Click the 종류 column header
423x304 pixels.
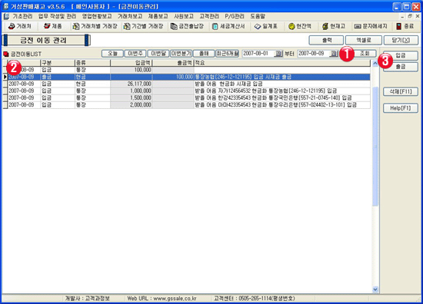point(92,63)
